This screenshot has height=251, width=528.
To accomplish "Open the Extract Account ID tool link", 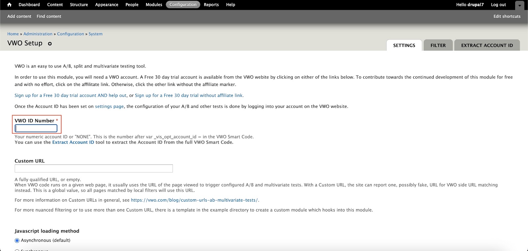I will coord(73,142).
